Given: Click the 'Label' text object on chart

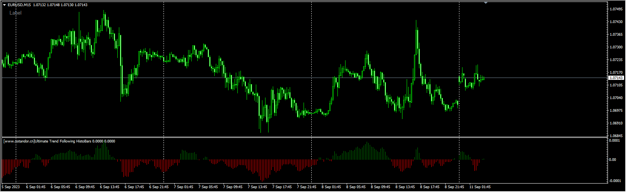Looking at the screenshot, I should pyautogui.click(x=15, y=13).
